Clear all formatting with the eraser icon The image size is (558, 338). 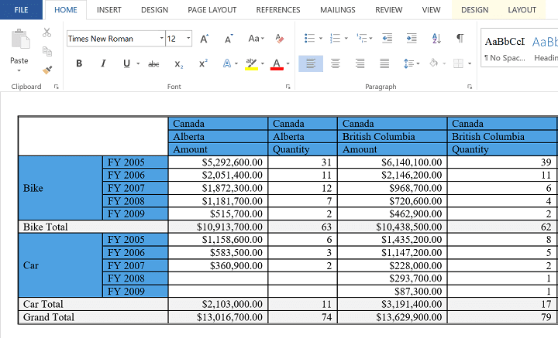click(x=279, y=39)
